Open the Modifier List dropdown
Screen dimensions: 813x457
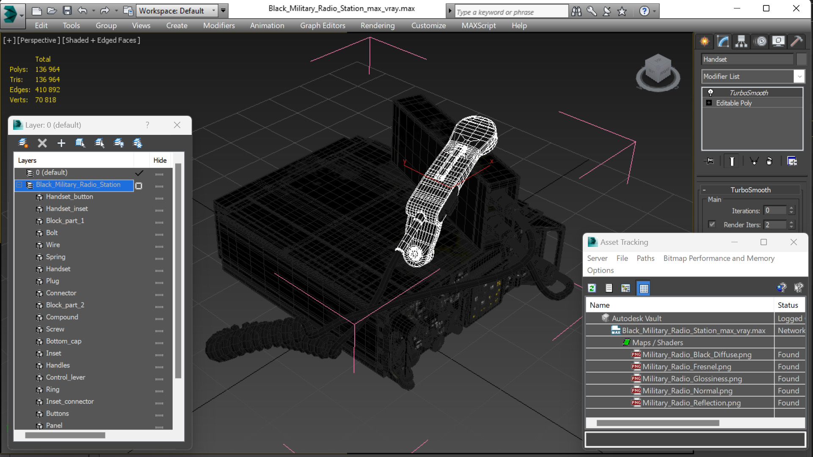click(x=799, y=77)
